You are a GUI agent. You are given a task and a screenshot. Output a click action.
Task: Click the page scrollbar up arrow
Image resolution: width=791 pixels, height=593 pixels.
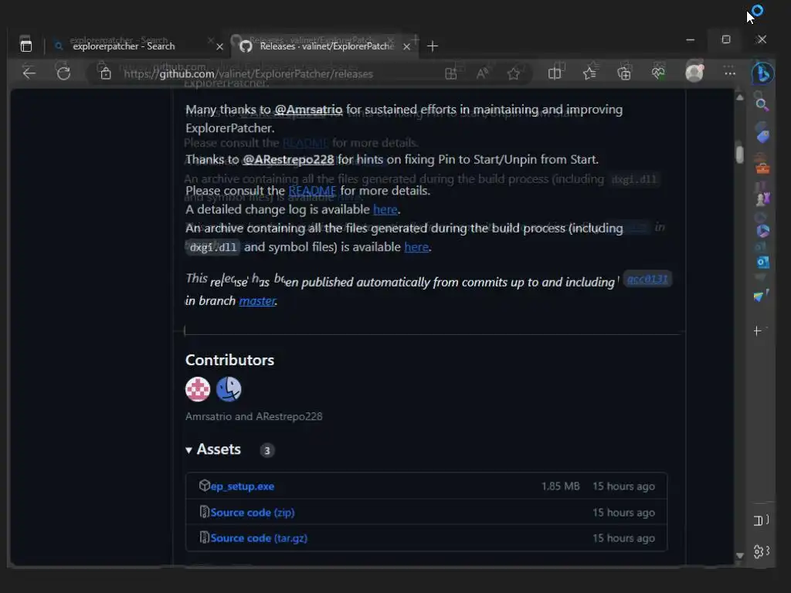739,98
